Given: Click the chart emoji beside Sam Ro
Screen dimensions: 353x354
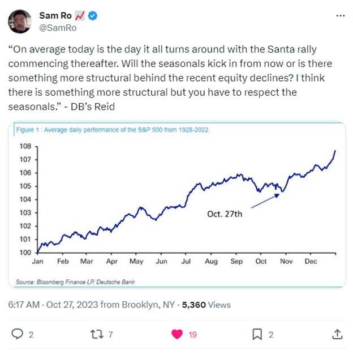Looking at the screenshot, I should (x=78, y=15).
